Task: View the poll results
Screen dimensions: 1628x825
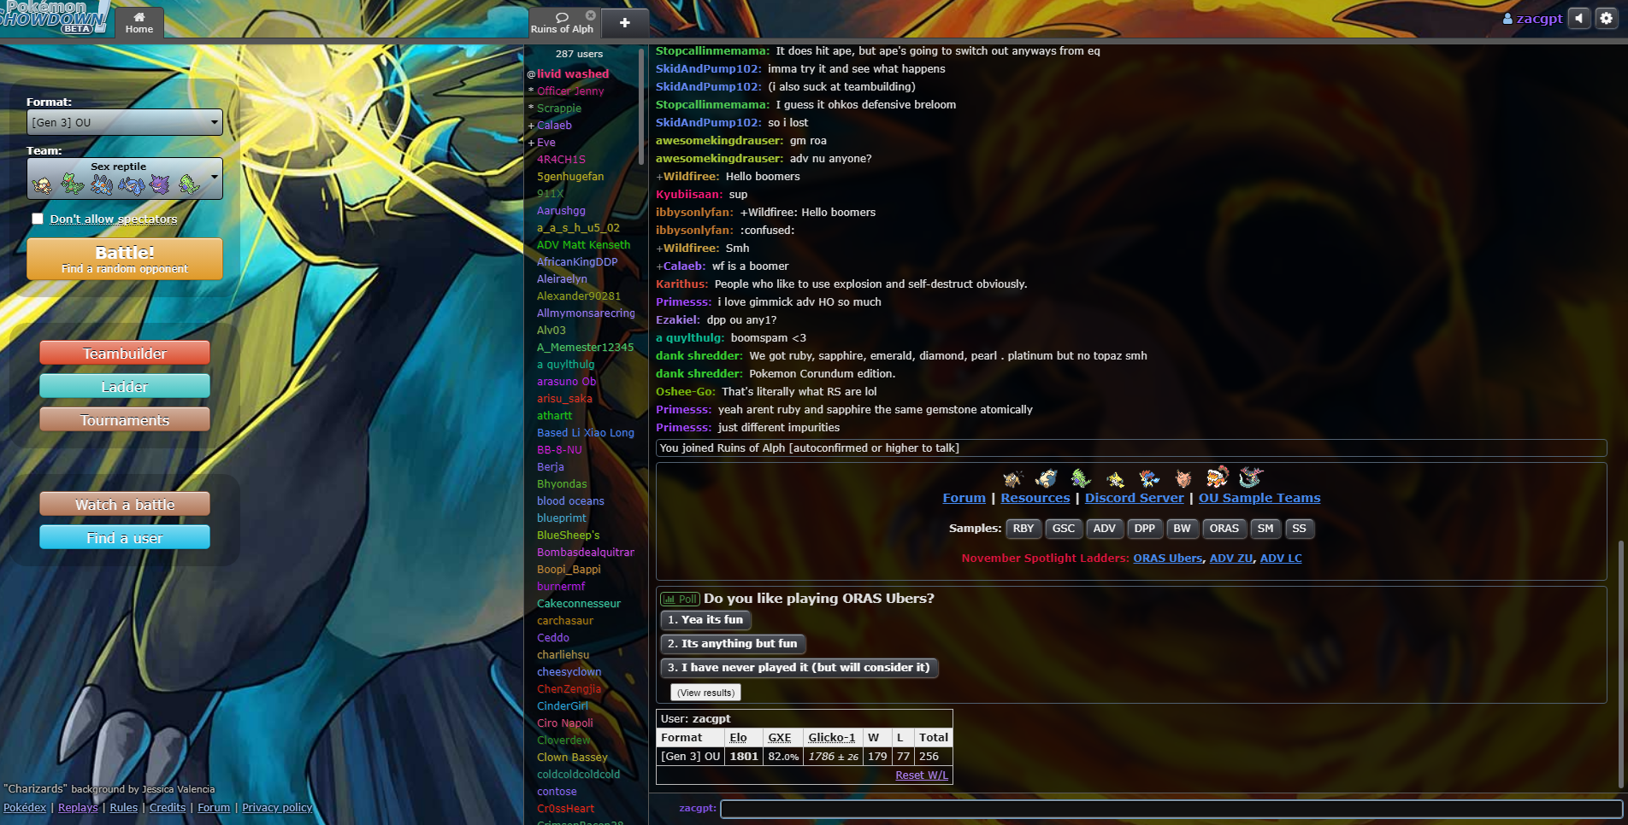Action: point(706,693)
